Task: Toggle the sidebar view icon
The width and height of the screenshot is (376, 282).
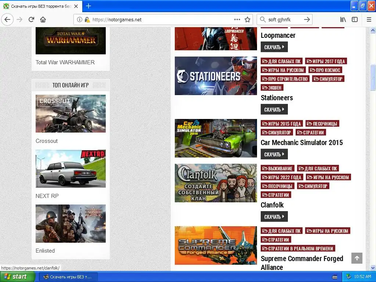Action: [x=355, y=20]
